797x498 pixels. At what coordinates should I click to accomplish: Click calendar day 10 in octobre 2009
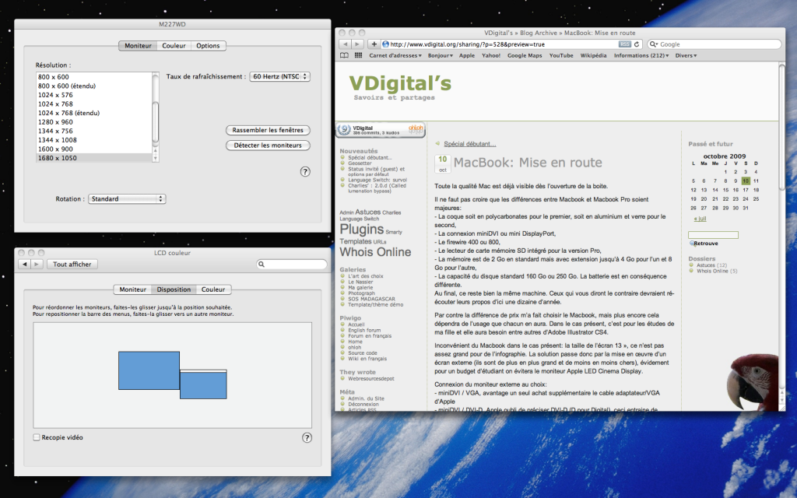pyautogui.click(x=745, y=181)
